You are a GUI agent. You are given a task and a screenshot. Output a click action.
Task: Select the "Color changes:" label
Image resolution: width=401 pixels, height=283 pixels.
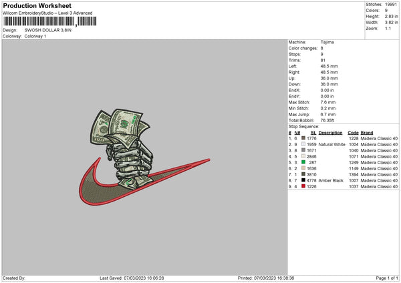coord(303,48)
